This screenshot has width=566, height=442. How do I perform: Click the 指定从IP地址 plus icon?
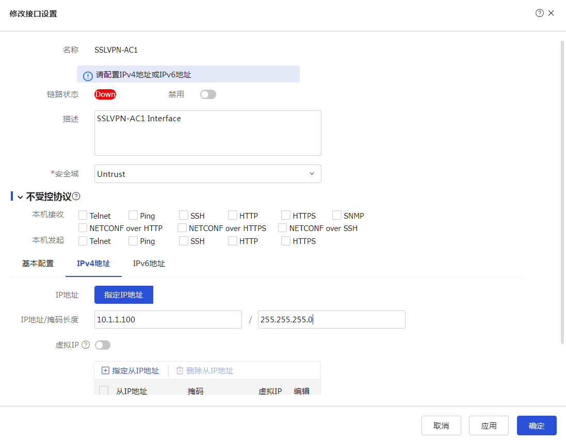tap(105, 371)
